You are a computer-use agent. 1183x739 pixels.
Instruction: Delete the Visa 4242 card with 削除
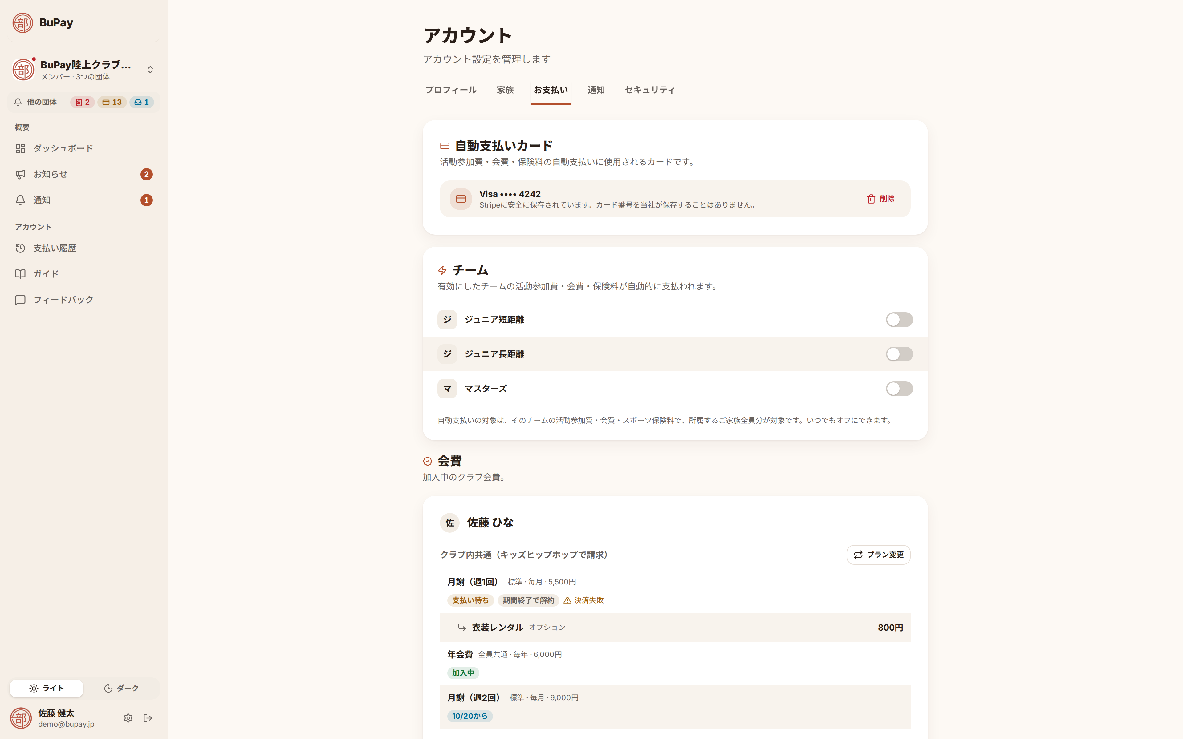(x=880, y=199)
